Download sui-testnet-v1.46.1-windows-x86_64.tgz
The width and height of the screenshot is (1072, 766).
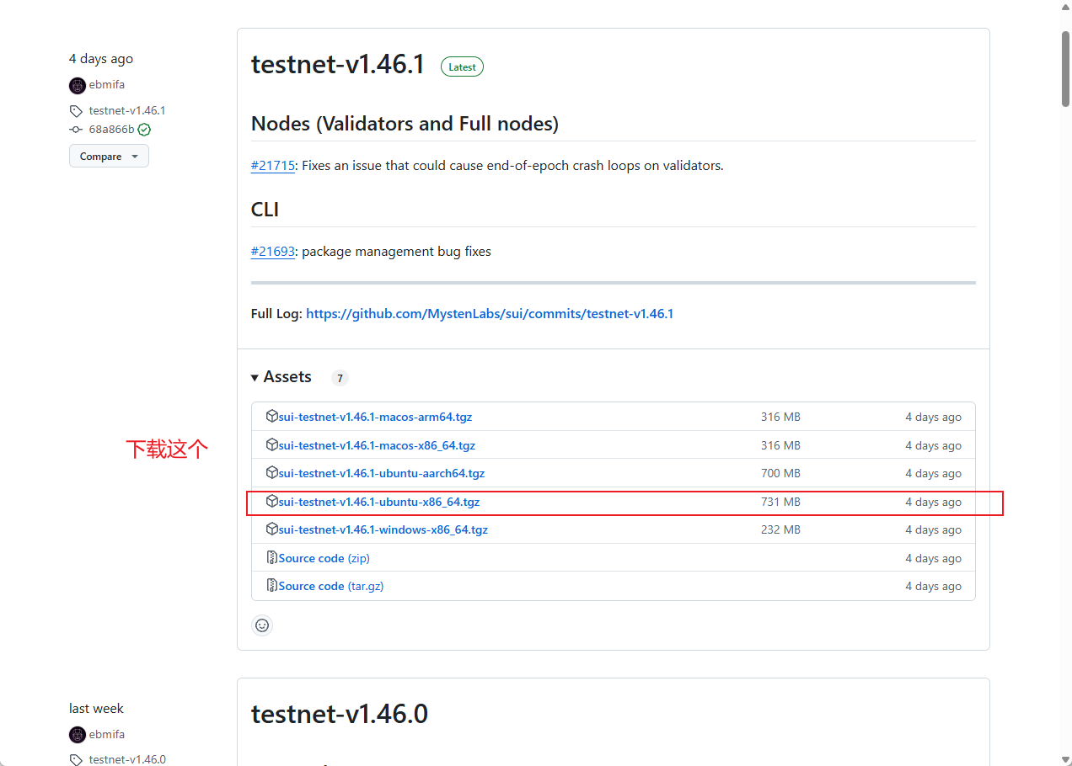click(383, 529)
